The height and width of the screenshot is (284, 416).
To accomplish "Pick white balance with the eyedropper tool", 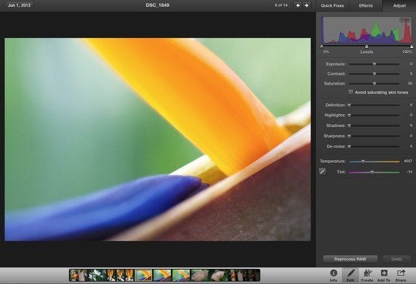I will [x=322, y=171].
